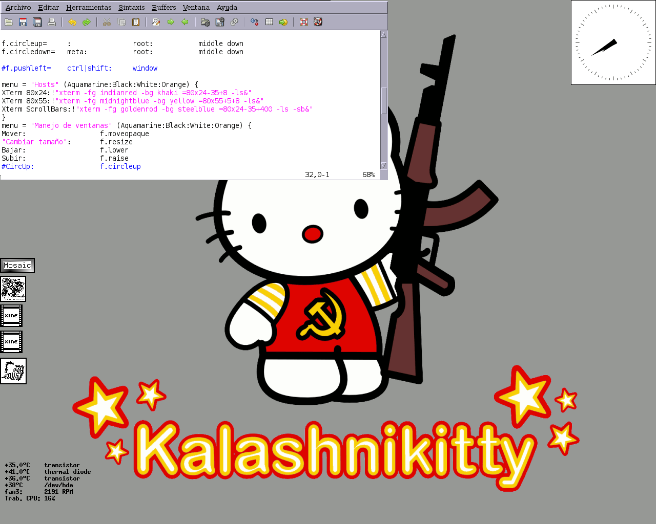Viewport: 656px width, 524px height.
Task: Expand the Herramientas menu
Action: click(89, 7)
